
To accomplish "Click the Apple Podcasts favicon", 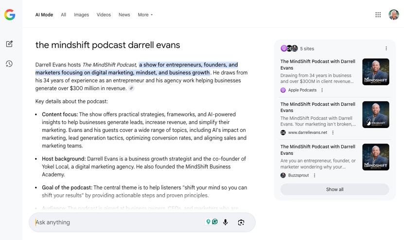I will coord(283,90).
